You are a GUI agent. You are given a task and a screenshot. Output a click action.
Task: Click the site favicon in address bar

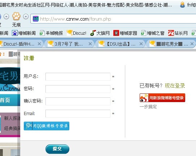[x=36, y=19]
